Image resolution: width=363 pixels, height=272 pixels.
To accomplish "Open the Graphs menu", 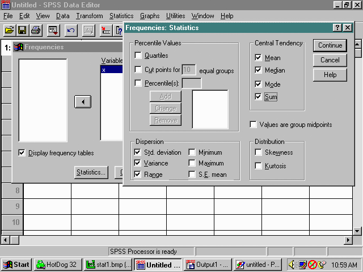I will point(150,16).
